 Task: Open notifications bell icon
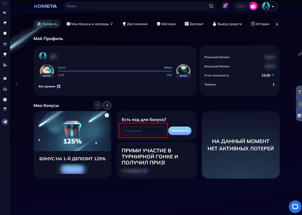225,6
